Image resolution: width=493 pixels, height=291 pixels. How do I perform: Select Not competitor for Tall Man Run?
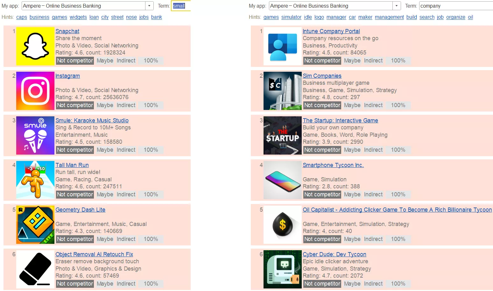coord(75,194)
